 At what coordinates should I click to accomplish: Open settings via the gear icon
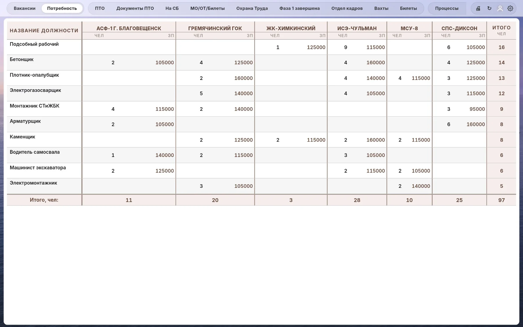[510, 8]
